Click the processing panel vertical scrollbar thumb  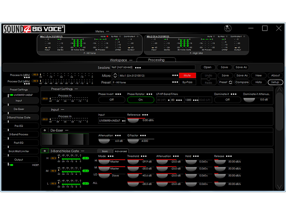tap(279, 112)
